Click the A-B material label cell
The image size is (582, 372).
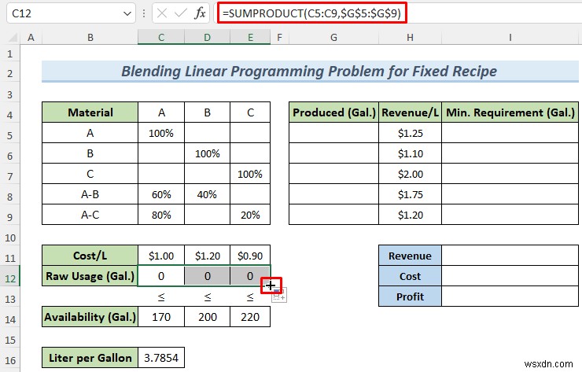pyautogui.click(x=90, y=194)
